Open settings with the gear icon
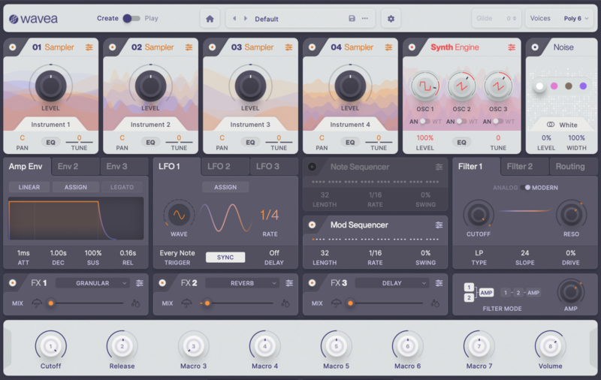 point(390,18)
